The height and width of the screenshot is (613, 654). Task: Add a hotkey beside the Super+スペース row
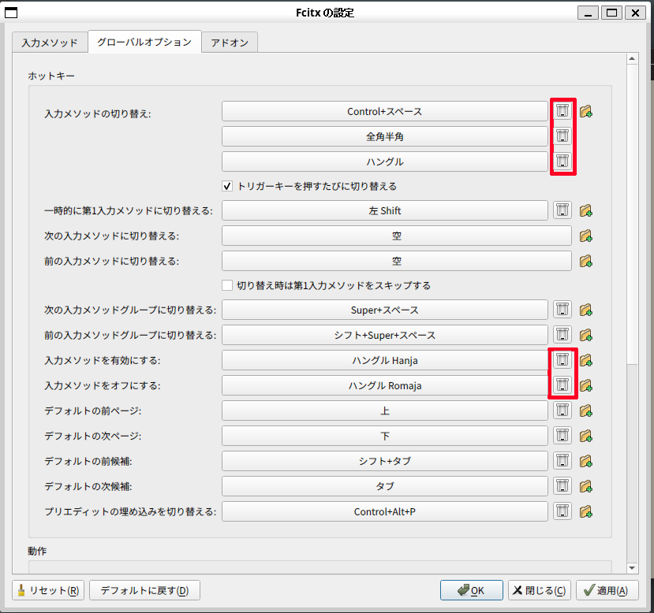pos(586,310)
